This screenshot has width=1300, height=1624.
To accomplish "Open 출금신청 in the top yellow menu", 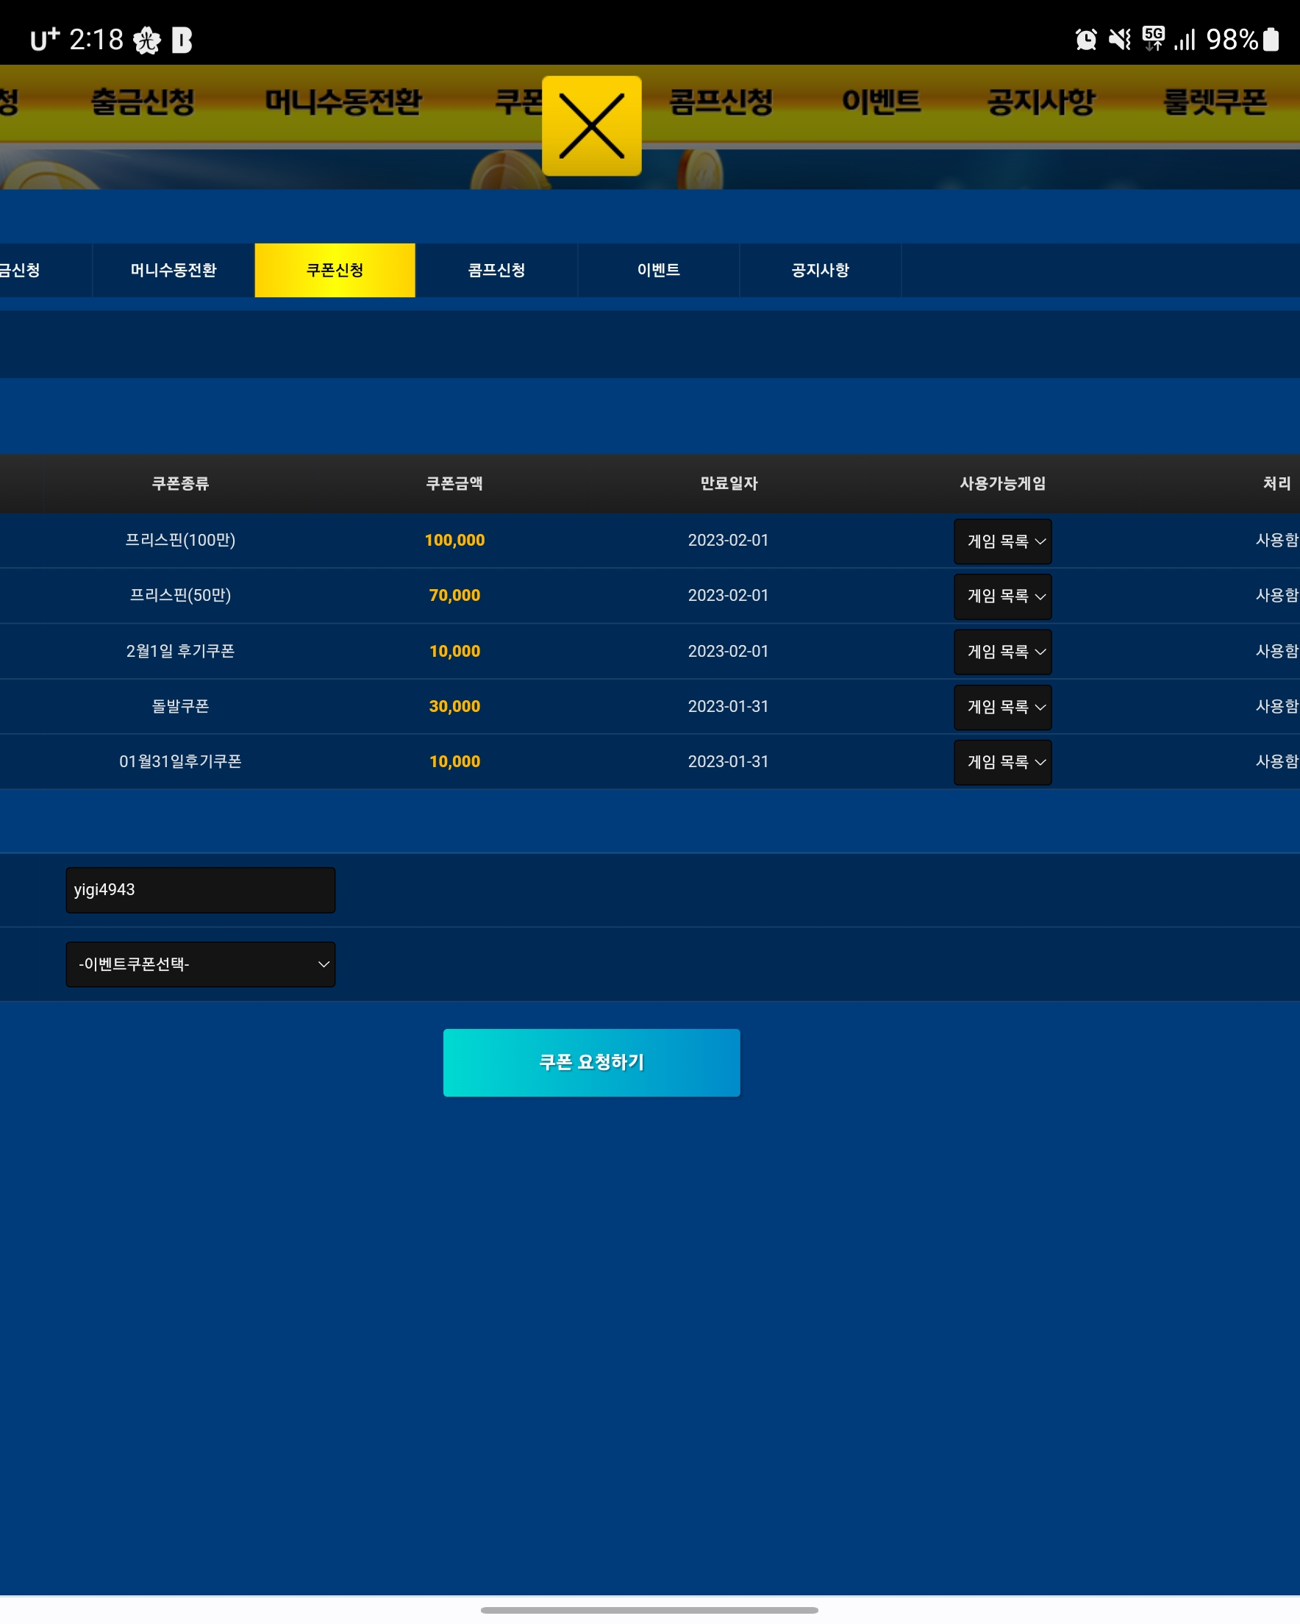I will point(143,101).
